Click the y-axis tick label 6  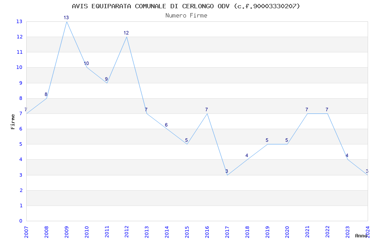coord(21,129)
